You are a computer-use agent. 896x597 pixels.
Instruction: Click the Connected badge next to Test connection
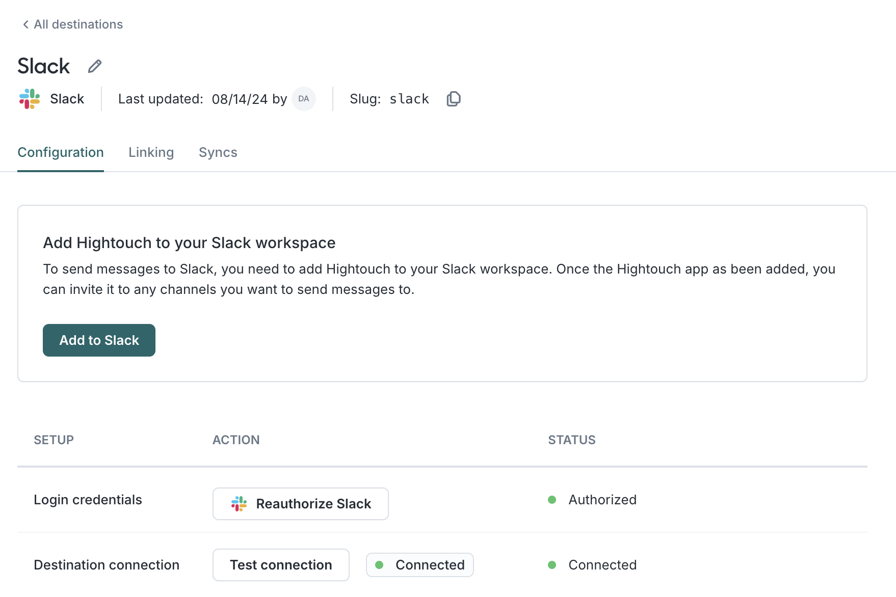tap(420, 565)
